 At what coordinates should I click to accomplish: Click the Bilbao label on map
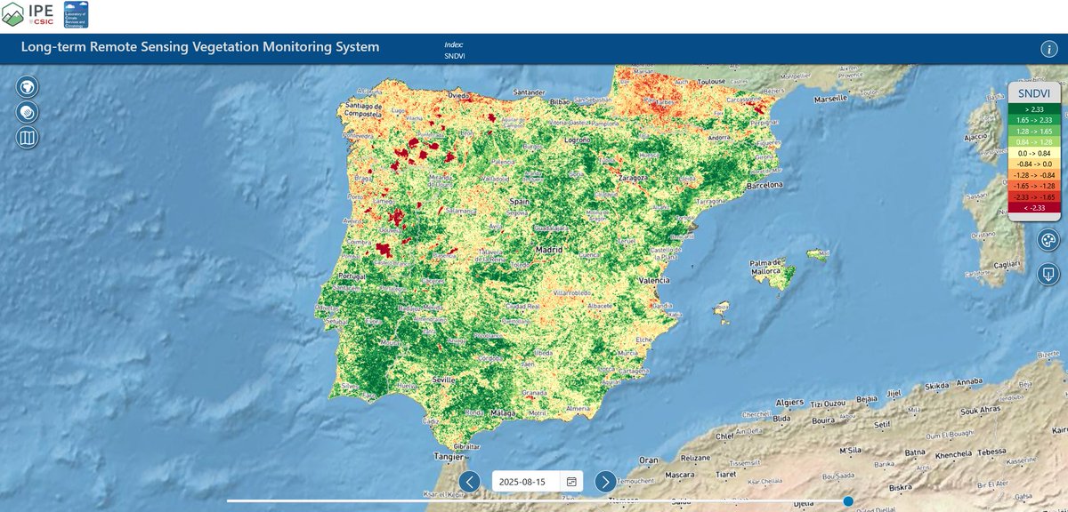tap(560, 103)
